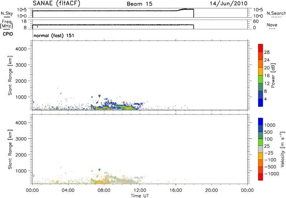Click the "−1000" velocity colorbar label
This screenshot has height=198, width=286.
271,174
